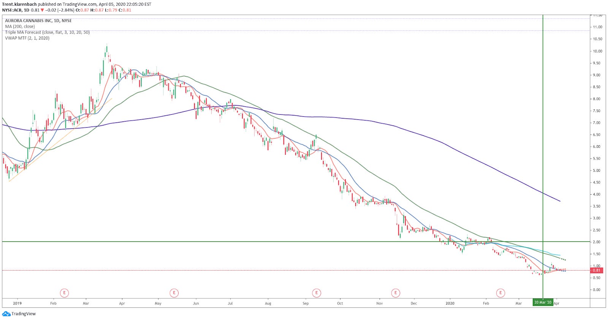Screen dimensions: 608x320
Task: Click the 0.50 label on price axis
Action: 597,278
